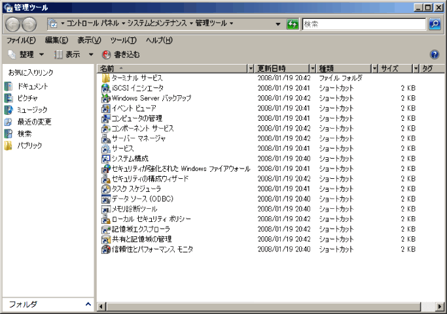Expand the address bar history dropdown

278,24
